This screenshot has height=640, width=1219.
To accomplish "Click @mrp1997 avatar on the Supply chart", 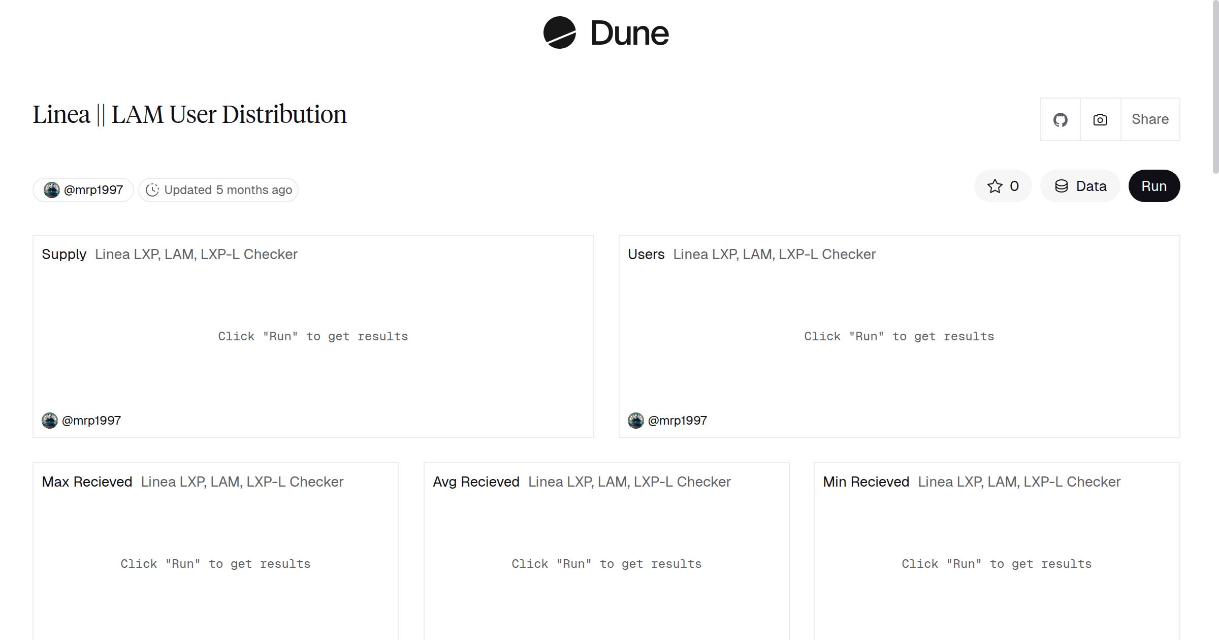I will point(49,420).
